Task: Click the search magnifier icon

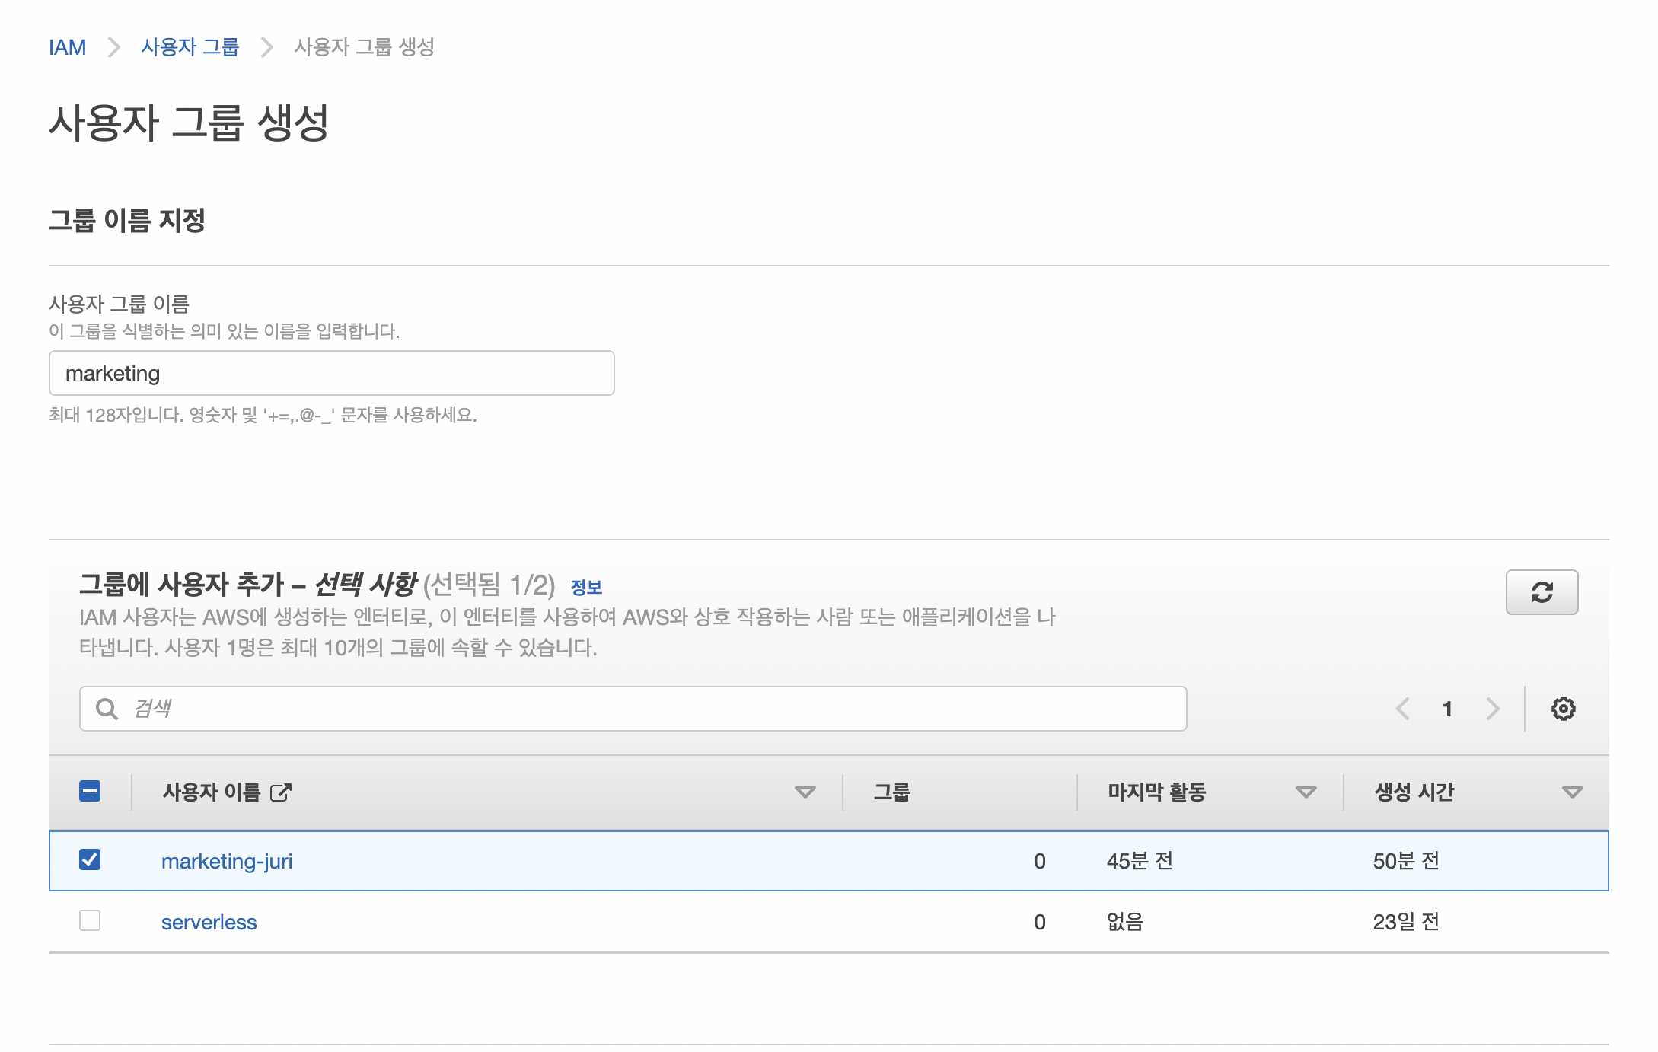Action: click(x=107, y=709)
